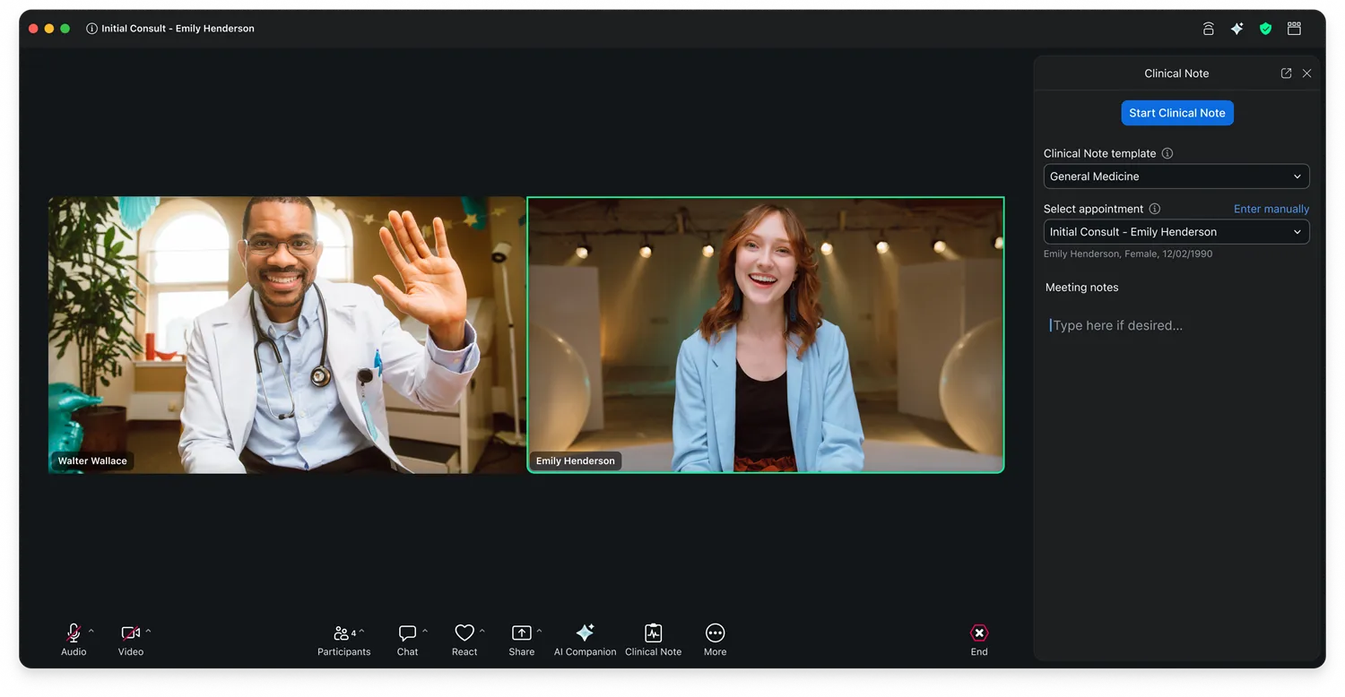Open the More options menu

coord(715,633)
